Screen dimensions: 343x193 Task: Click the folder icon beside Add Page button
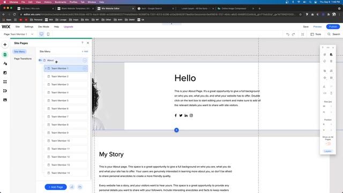tap(80, 187)
